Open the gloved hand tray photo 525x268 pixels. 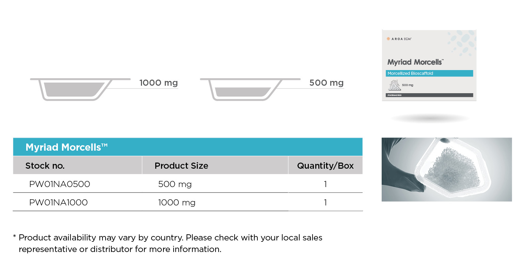coord(447,169)
